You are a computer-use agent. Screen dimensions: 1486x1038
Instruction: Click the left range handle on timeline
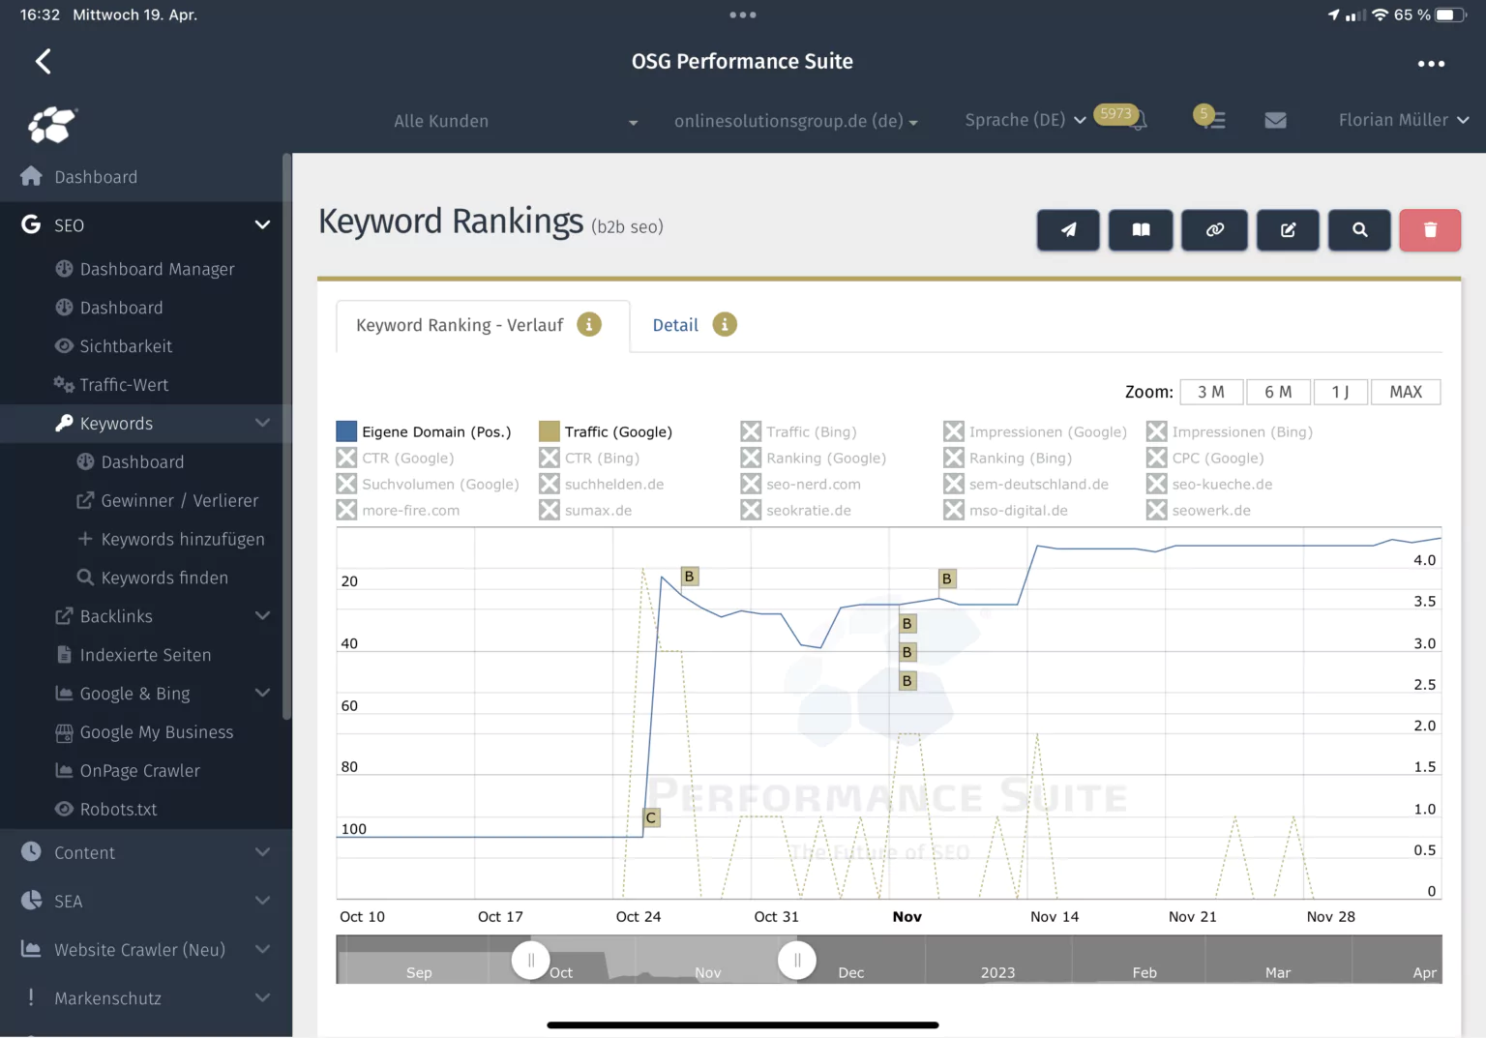530,961
